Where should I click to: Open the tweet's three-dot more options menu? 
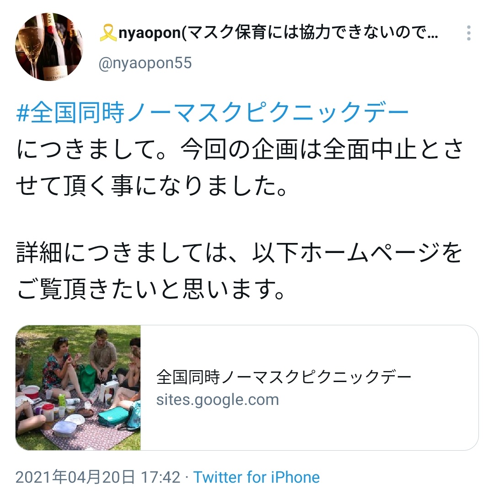click(468, 33)
